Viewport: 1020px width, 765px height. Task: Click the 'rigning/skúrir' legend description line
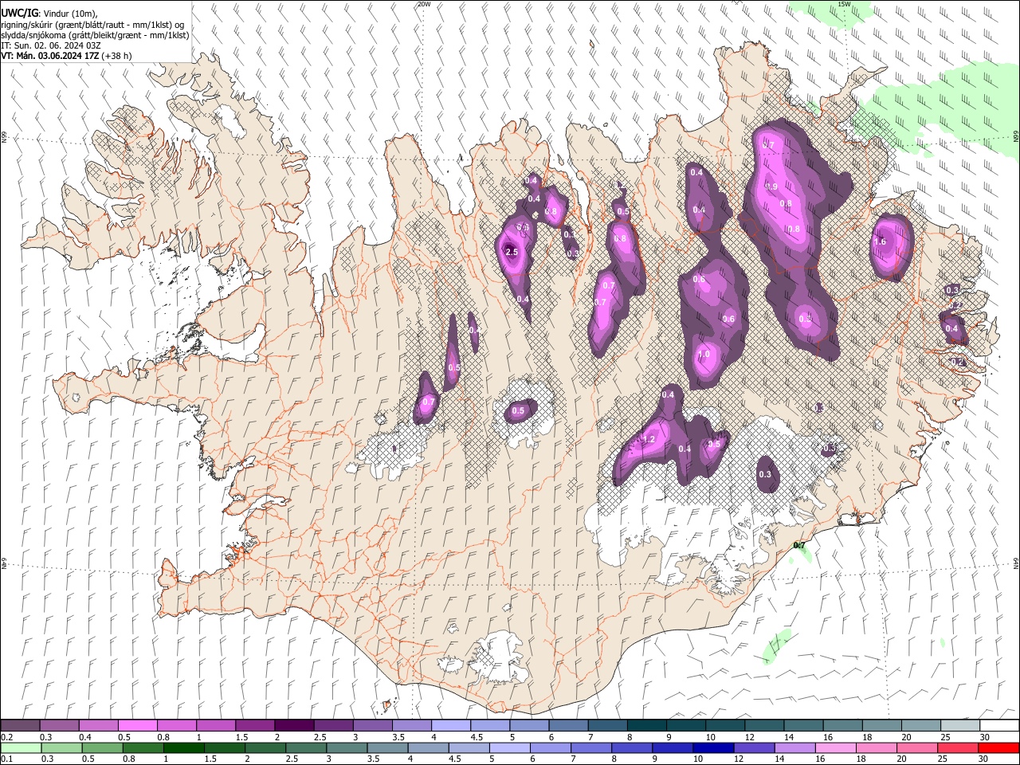click(92, 24)
